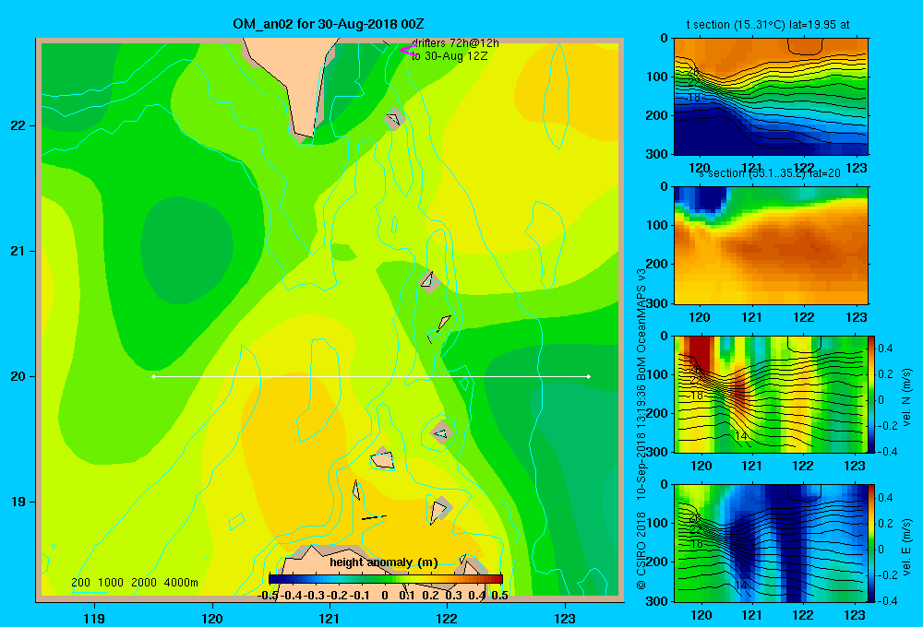Open the temperature section panel
The image size is (923, 627).
click(771, 97)
